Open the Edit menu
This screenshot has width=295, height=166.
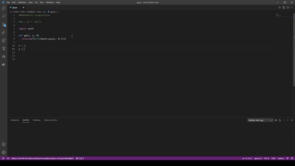click(14, 2)
